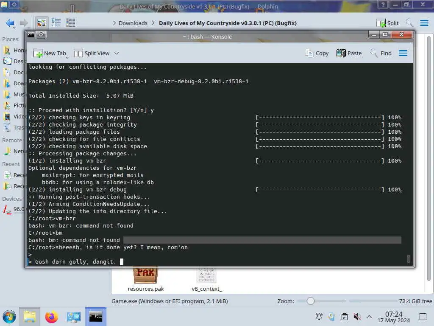Select the v8_context_ file
This screenshot has height=326, width=434.
click(x=207, y=279)
